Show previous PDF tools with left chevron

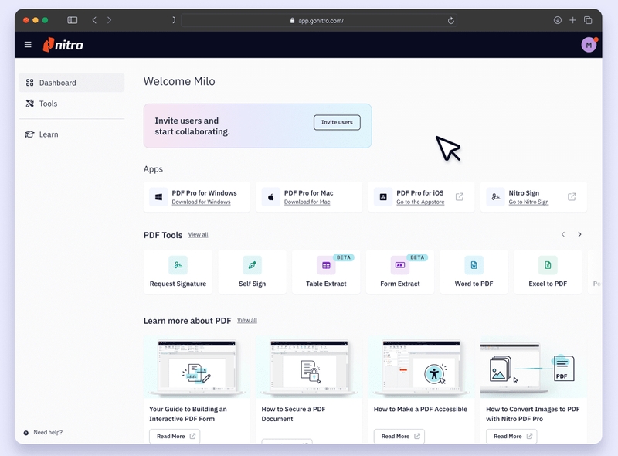click(x=563, y=234)
